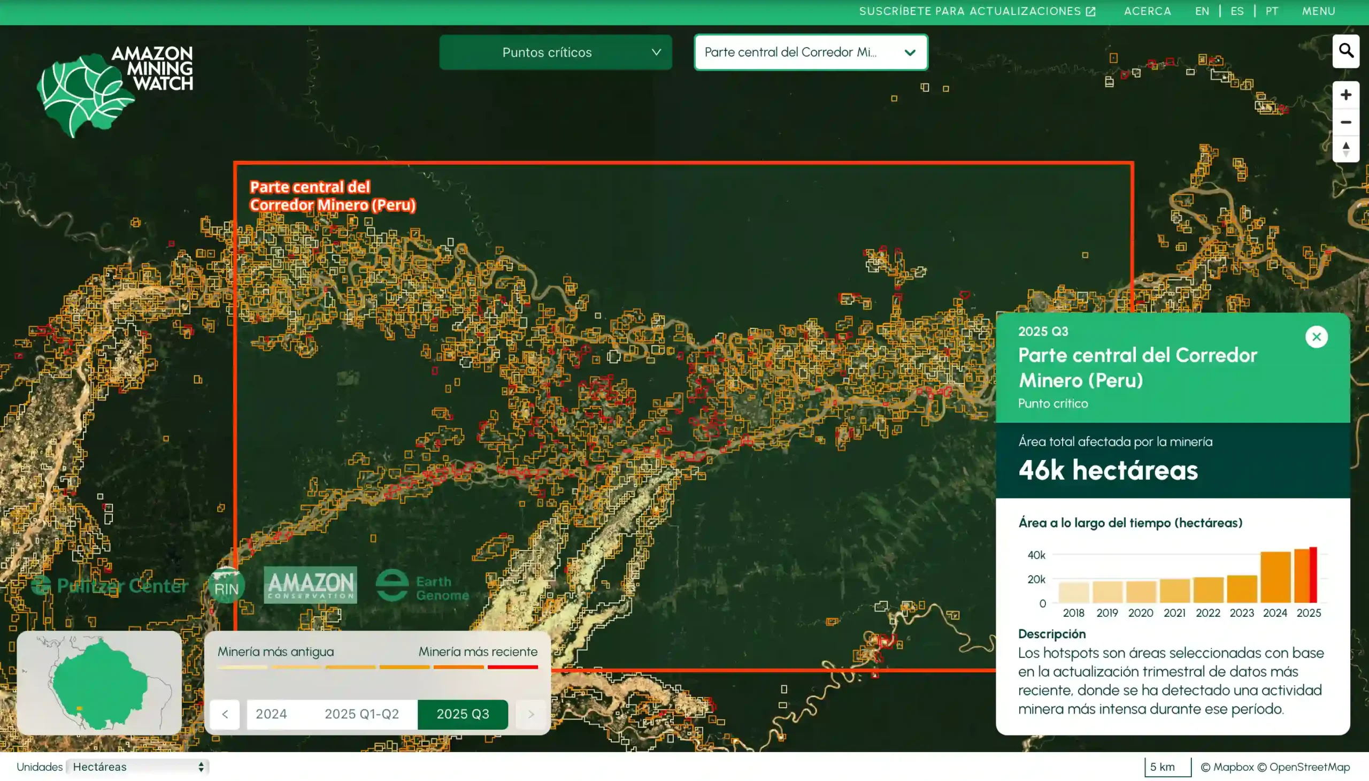1369x781 pixels.
Task: Expand the Parte central del Corredor dropdown
Action: click(x=810, y=52)
